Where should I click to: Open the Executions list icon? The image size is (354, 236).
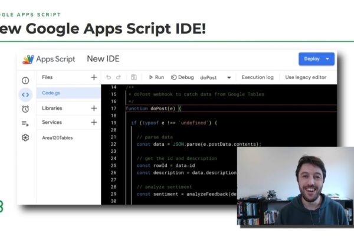[x=25, y=123]
